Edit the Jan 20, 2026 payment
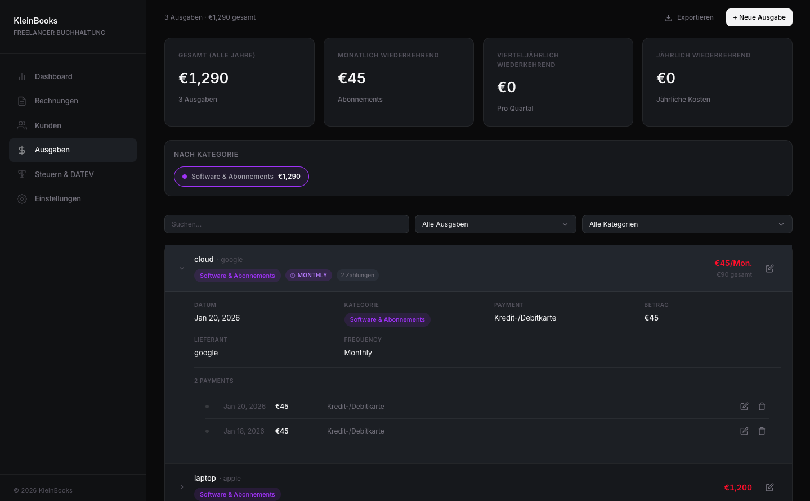 744,407
